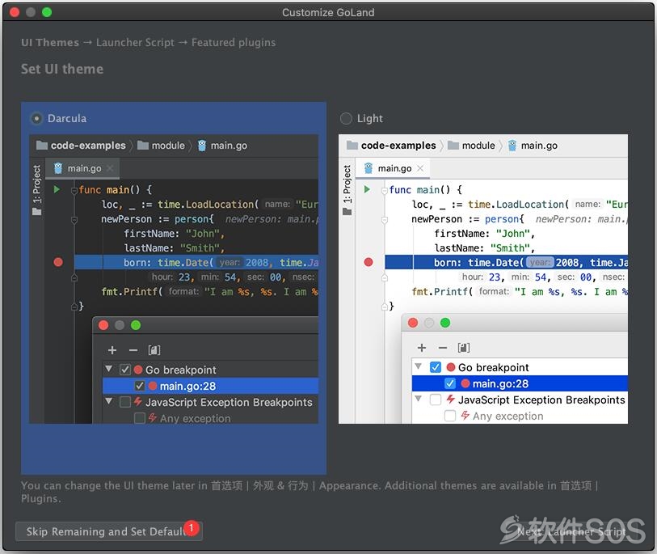Click green zoom dot of Darcula preview dialog
Screen dimensions: 657x554
click(136, 325)
